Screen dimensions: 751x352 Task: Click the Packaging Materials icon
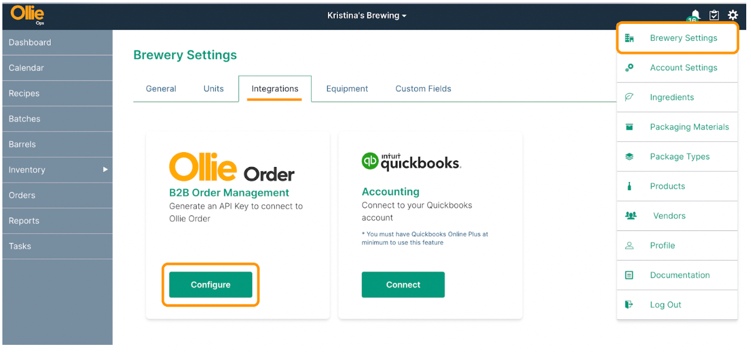click(629, 127)
